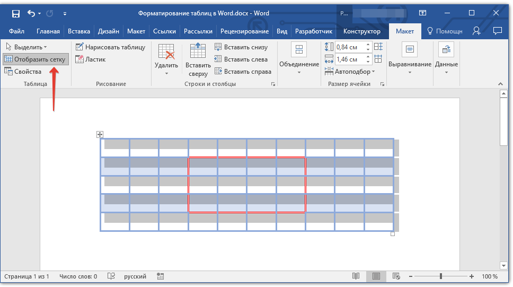513x287 pixels.
Task: Click the Save icon in title bar
Action: pos(16,13)
